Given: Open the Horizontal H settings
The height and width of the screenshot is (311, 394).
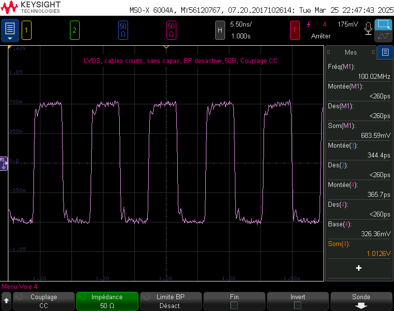Looking at the screenshot, I should [220, 31].
